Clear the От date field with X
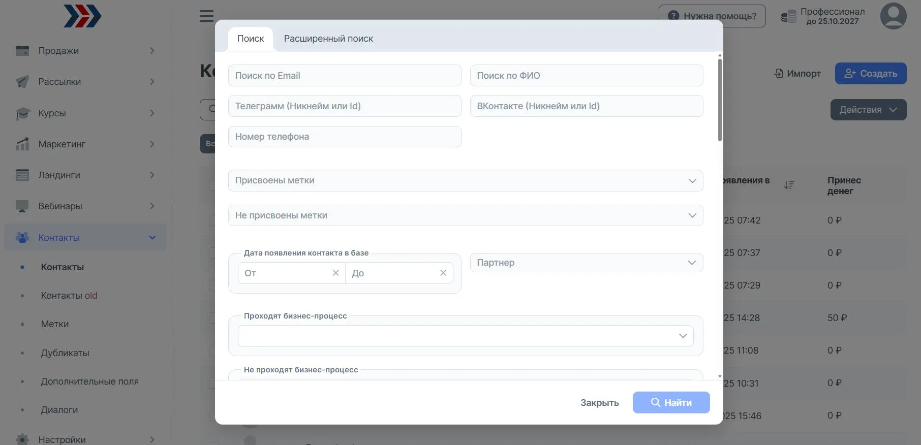 [x=335, y=273]
